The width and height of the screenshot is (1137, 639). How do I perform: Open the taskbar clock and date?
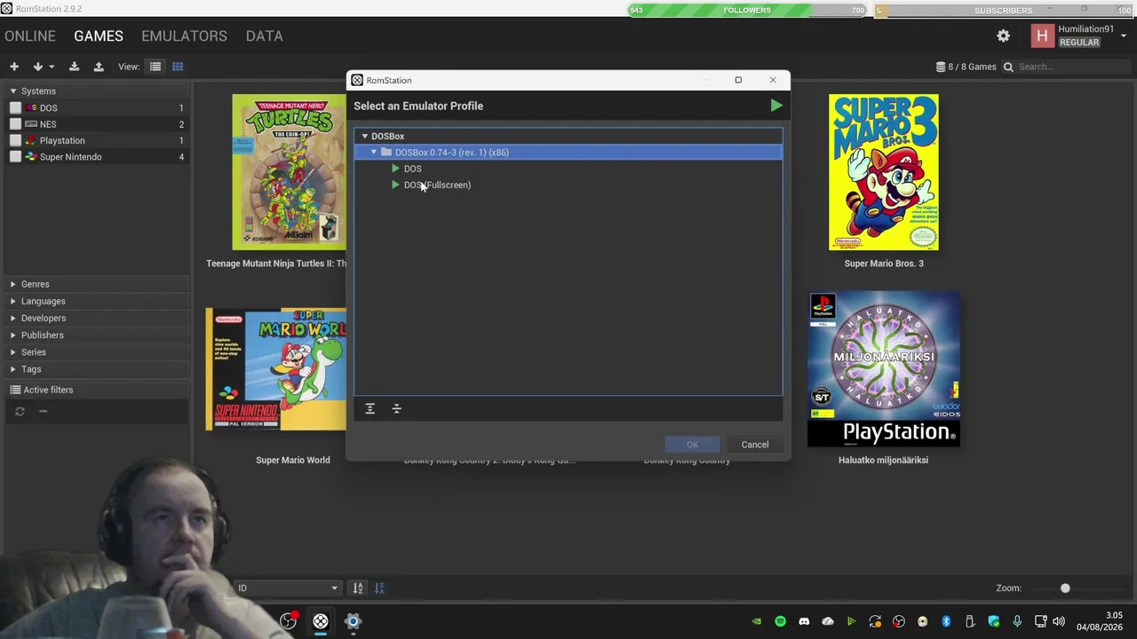[x=1100, y=621]
